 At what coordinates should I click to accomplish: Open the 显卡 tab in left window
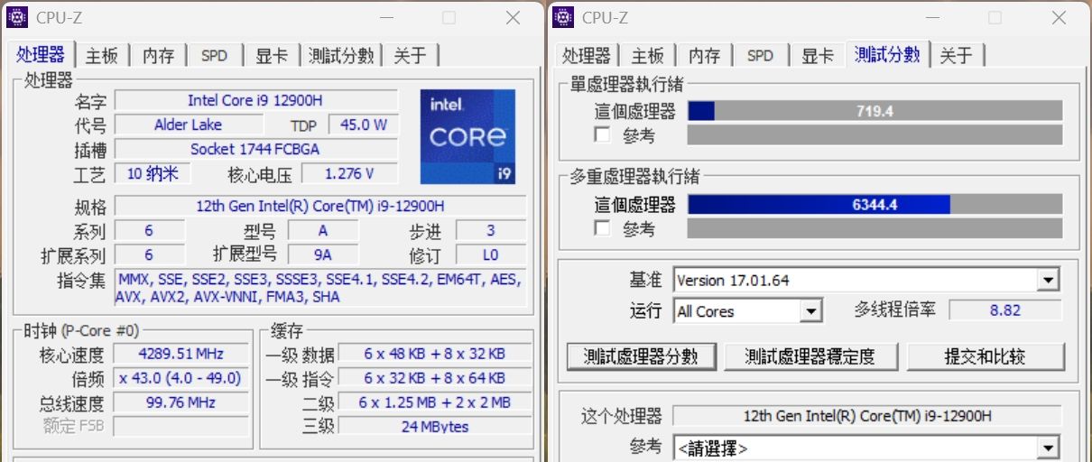271,56
